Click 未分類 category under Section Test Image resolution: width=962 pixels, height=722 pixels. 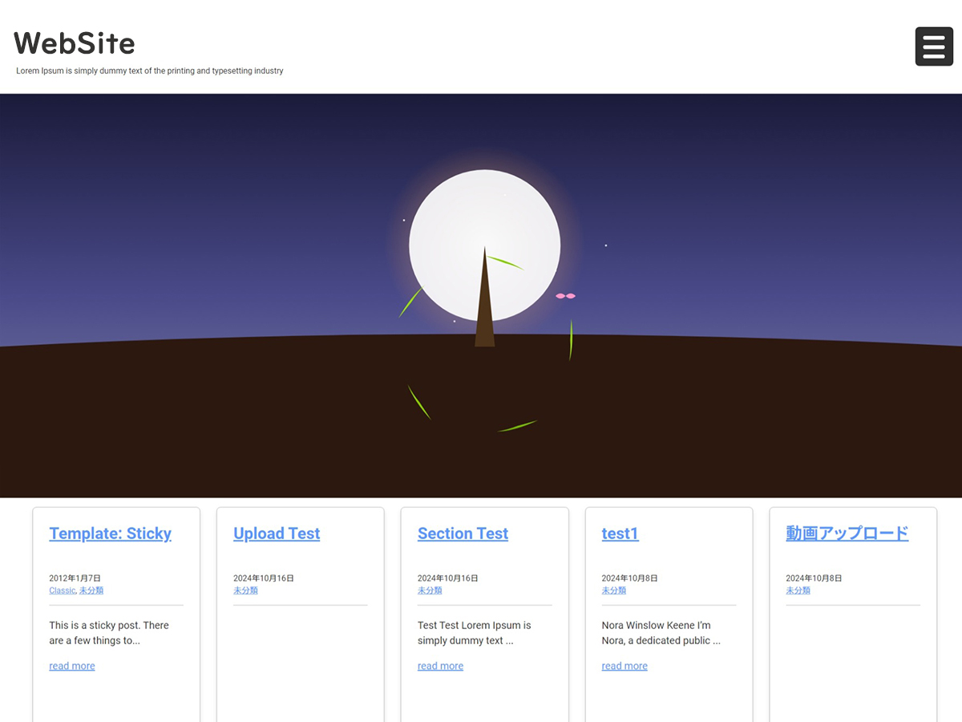point(430,590)
